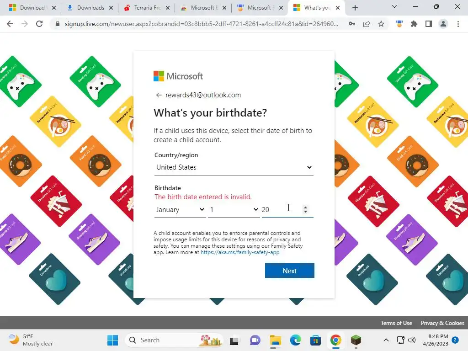The image size is (468, 351).
Task: Open the Chat app on taskbar
Action: [x=255, y=340]
